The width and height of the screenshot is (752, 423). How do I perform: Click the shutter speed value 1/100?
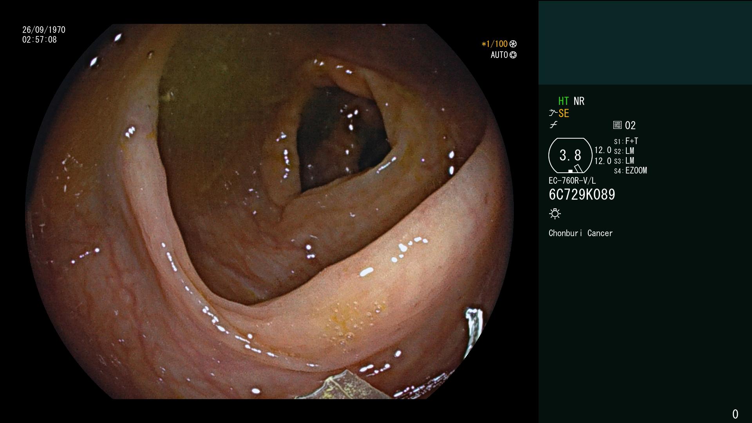click(497, 44)
